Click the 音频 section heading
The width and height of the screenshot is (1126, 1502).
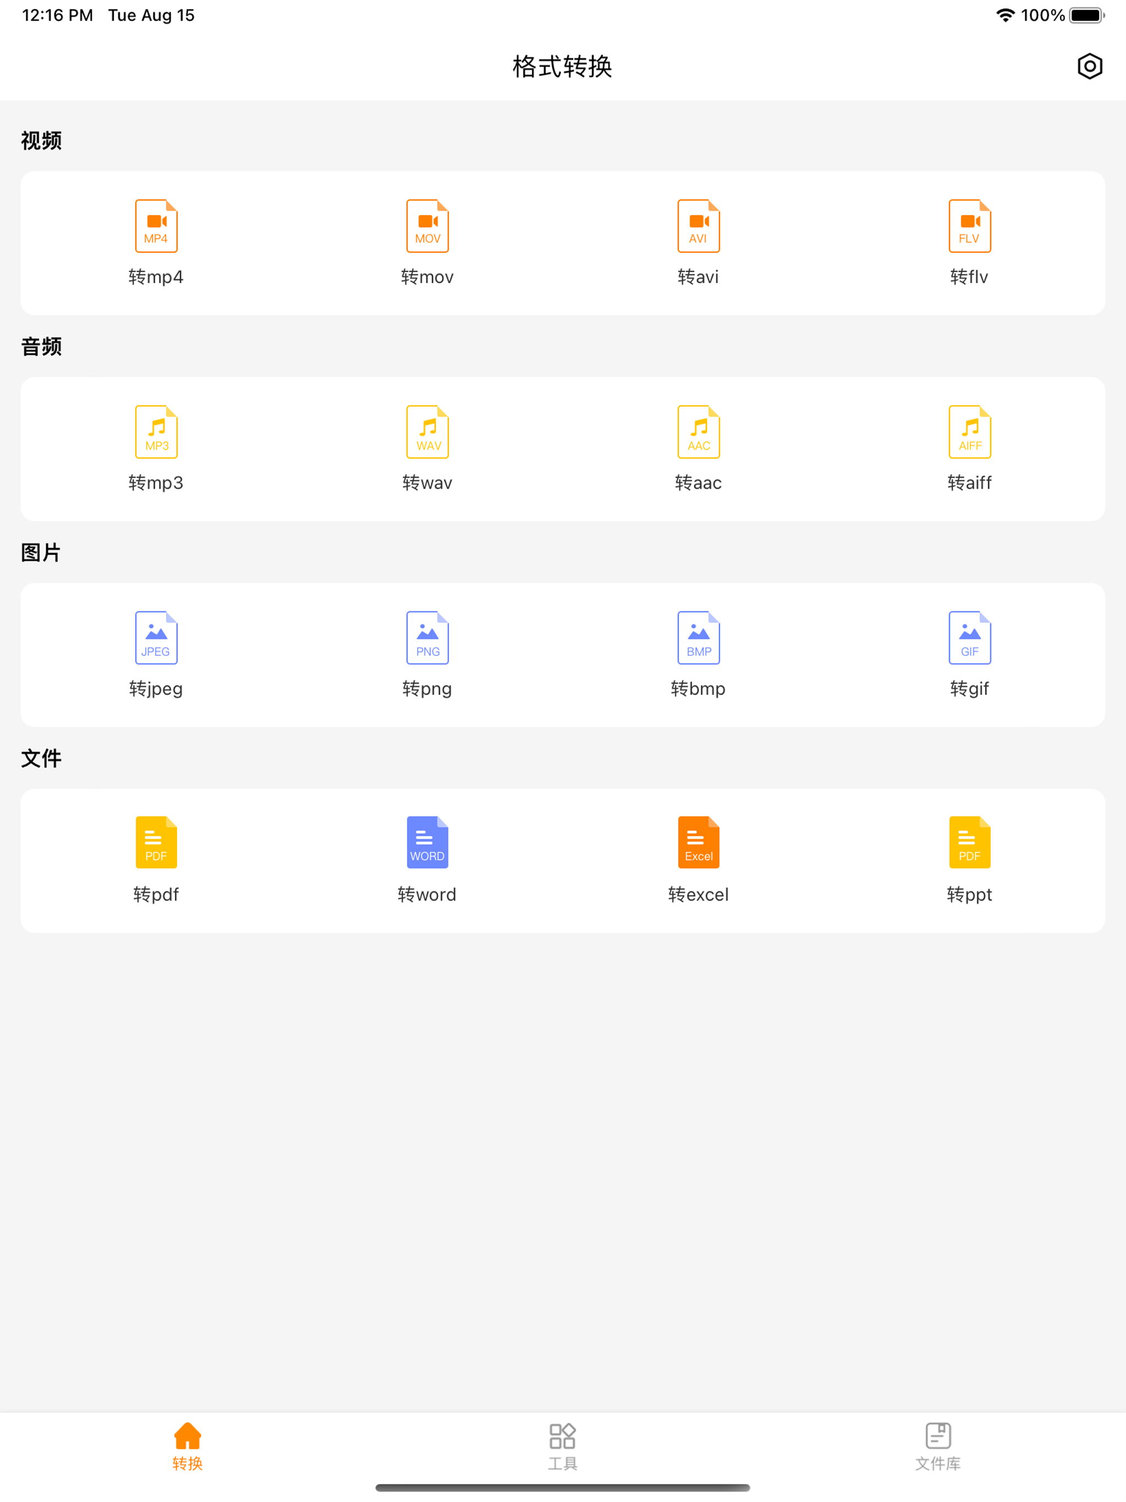[41, 346]
